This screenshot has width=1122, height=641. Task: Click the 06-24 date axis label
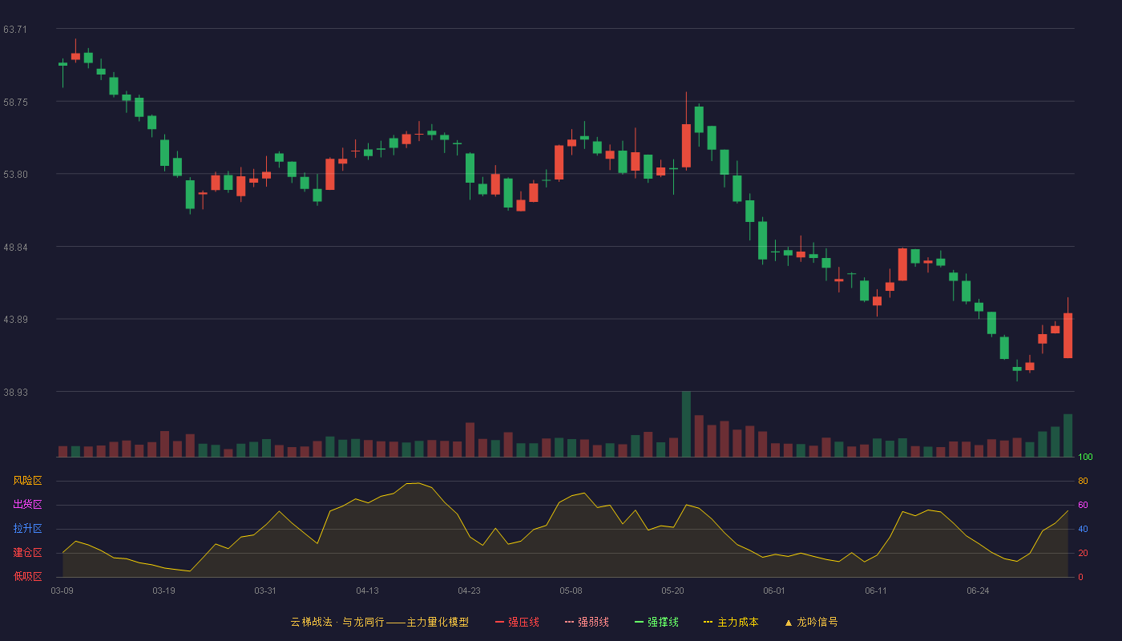pyautogui.click(x=978, y=591)
